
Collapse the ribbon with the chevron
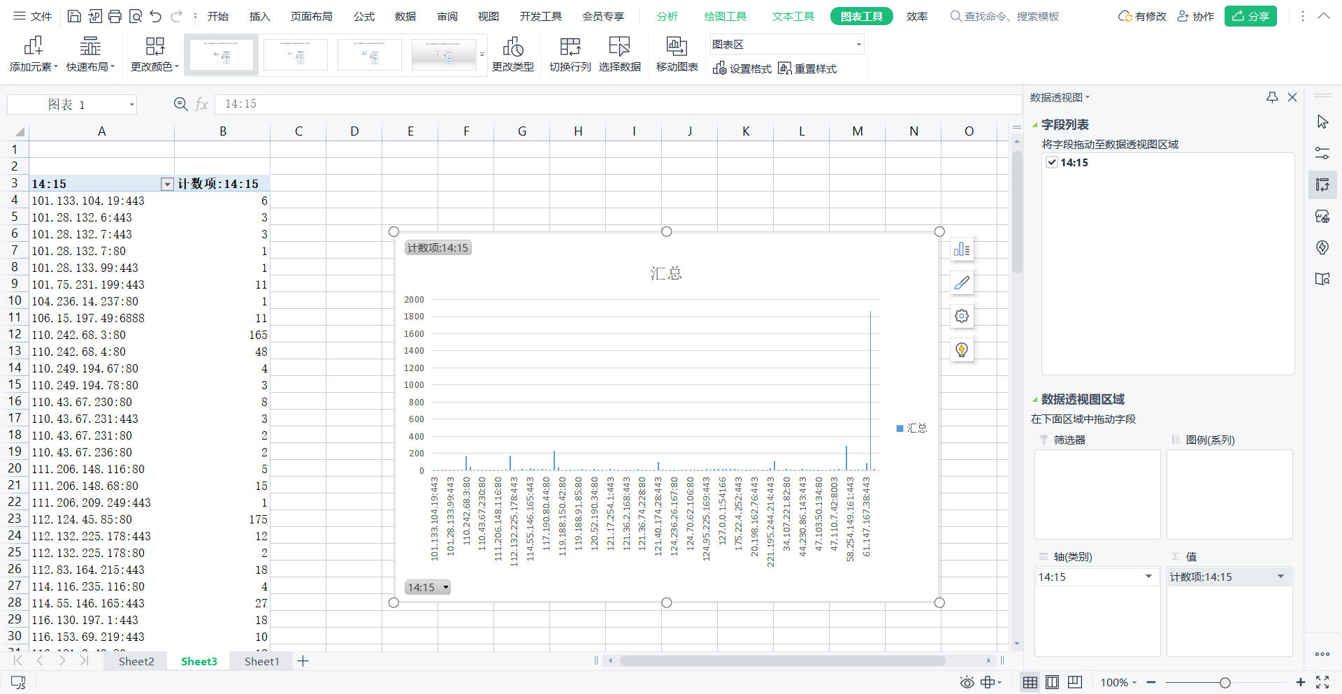point(1324,16)
